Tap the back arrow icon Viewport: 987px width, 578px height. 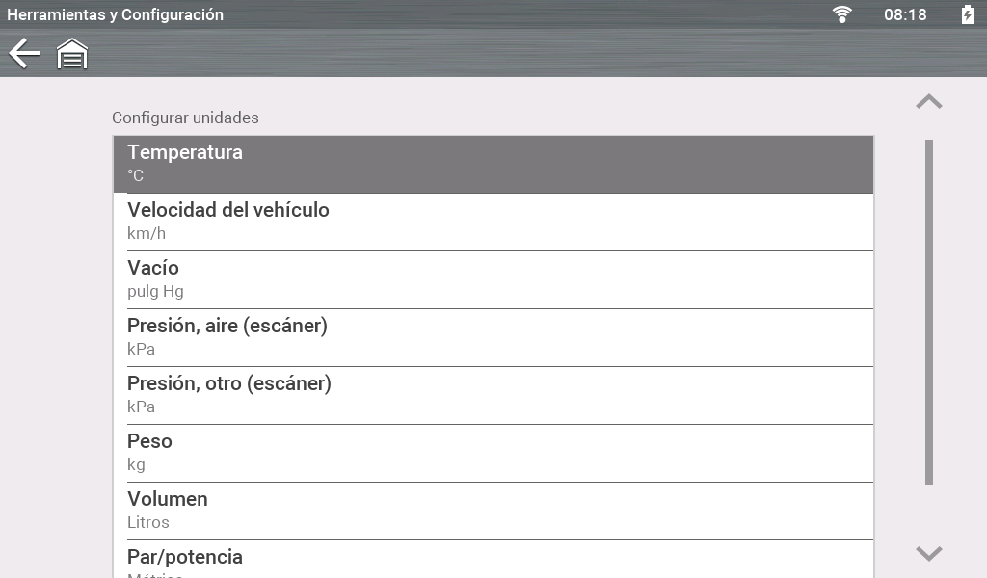point(24,53)
